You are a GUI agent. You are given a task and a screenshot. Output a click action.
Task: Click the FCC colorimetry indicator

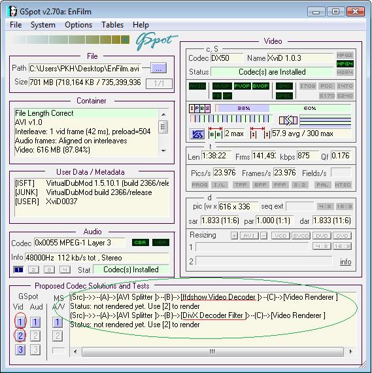click(x=326, y=86)
